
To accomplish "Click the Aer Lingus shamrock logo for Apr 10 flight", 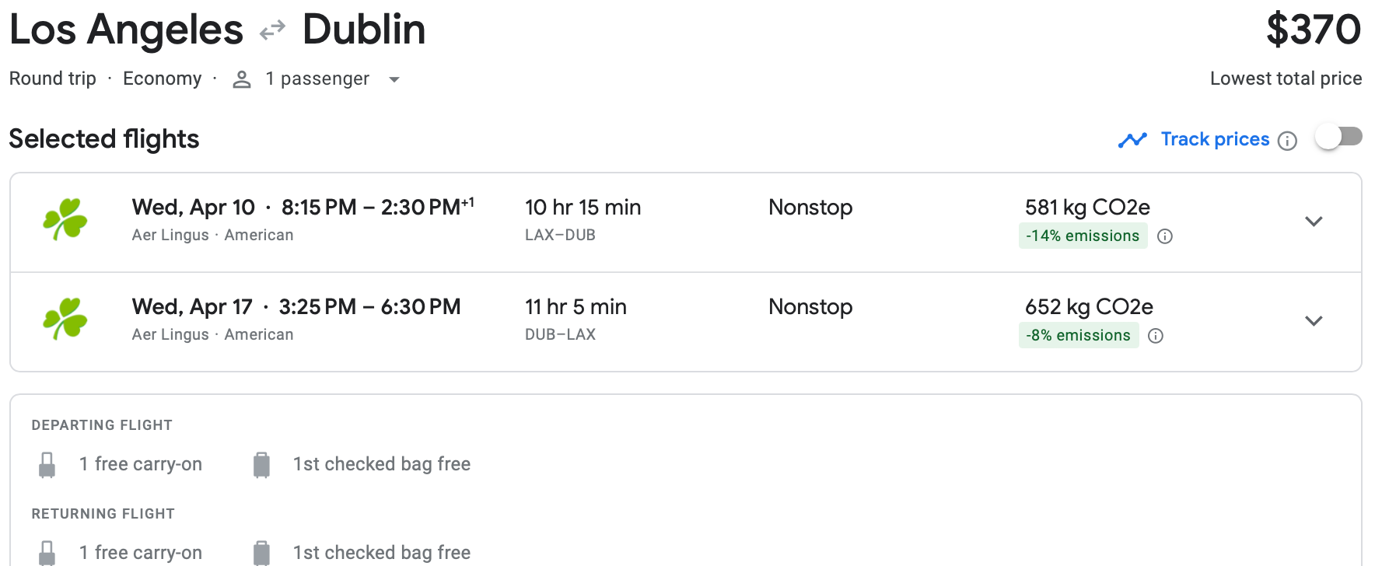I will (x=65, y=219).
